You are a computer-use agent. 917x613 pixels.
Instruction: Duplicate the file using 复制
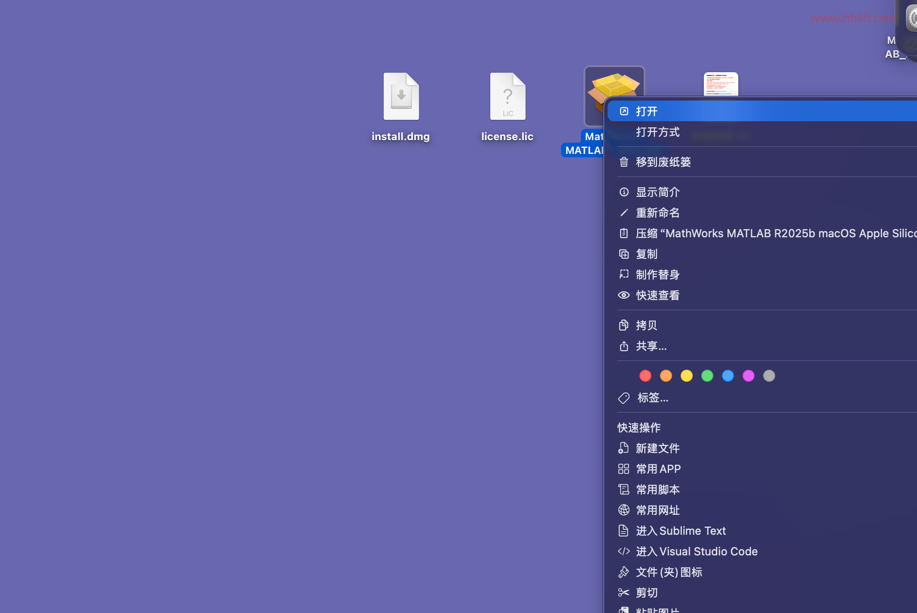pyautogui.click(x=762, y=254)
